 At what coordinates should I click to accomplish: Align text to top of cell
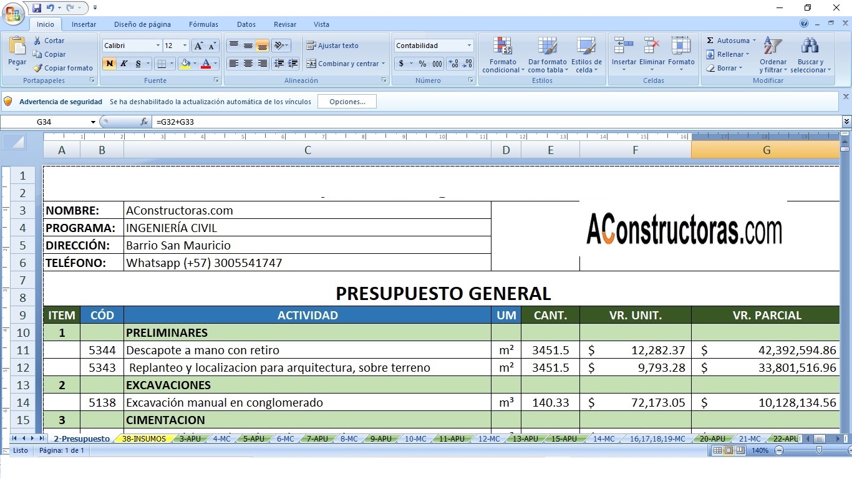click(233, 46)
